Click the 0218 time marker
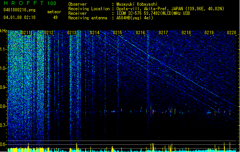Image resolution: width=240 pixels, height=152 pixels. coord(186,33)
